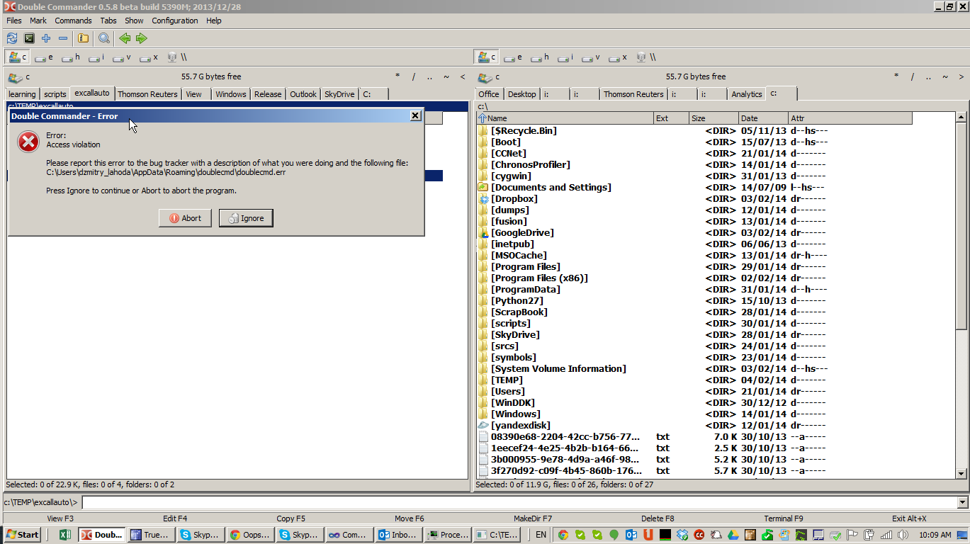Open the terminal icon in the toolbar
The height and width of the screenshot is (544, 970).
(x=29, y=38)
